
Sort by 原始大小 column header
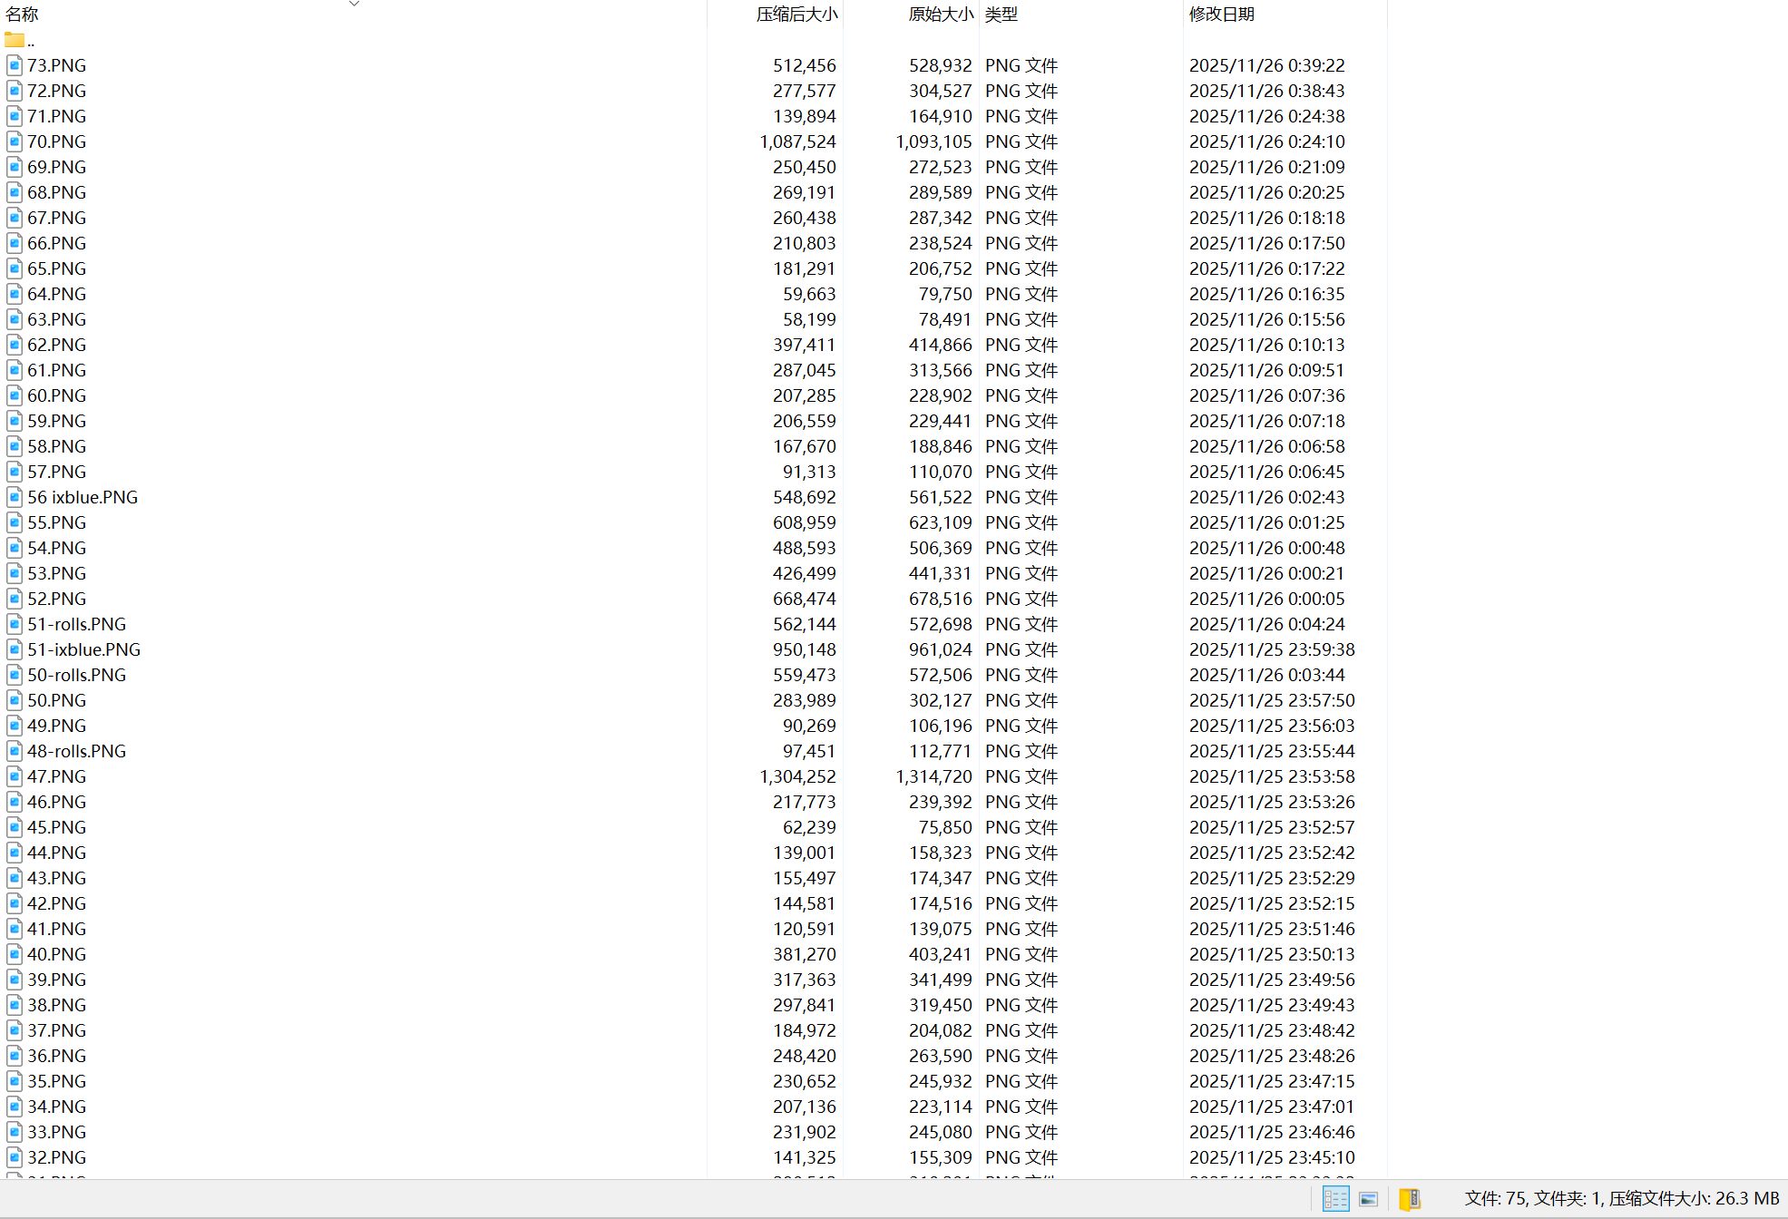coord(940,15)
